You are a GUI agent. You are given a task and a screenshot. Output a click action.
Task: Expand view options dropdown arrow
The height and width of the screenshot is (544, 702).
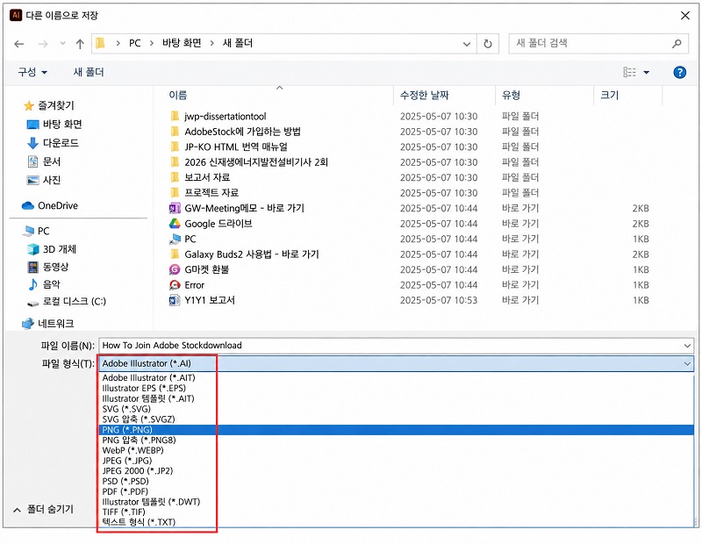click(646, 72)
